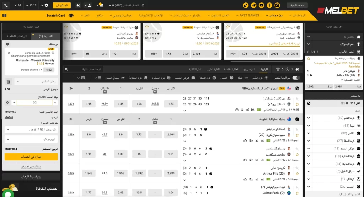Open the FAST GAMES menu
Image resolution: width=364 pixels, height=197 pixels.
[x=247, y=15]
